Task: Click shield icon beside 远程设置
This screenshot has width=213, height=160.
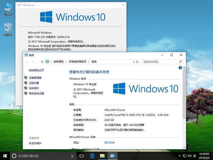Action: coord(26,83)
